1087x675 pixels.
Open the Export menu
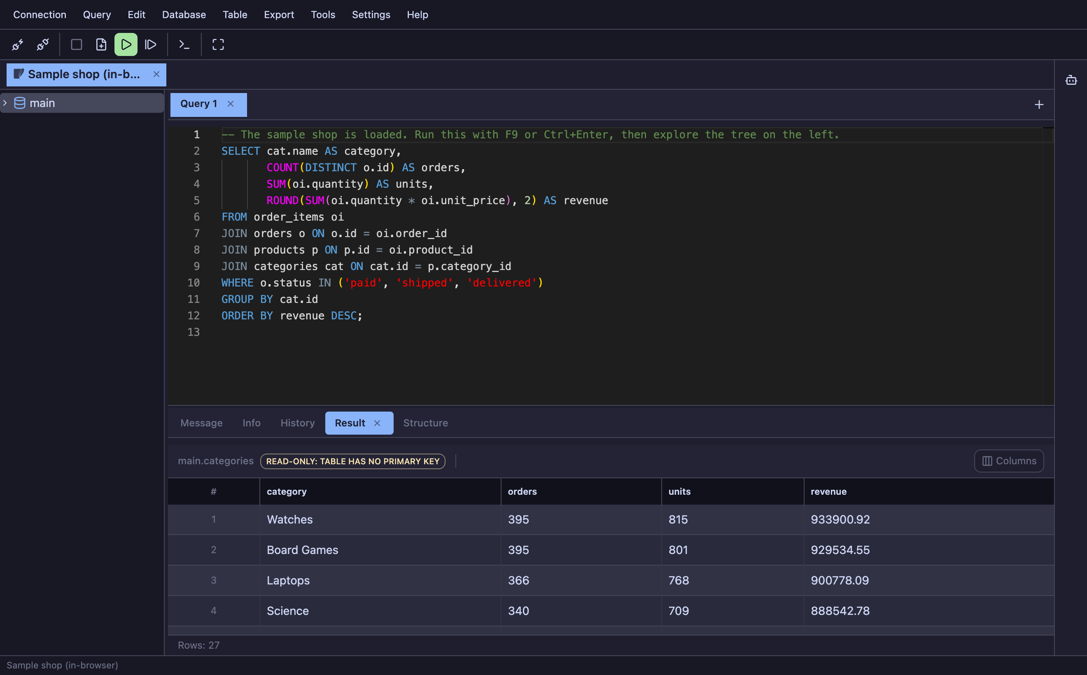[279, 15]
